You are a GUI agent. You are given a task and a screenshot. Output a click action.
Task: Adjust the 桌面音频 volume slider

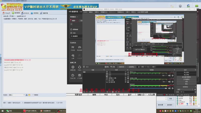point(166,88)
